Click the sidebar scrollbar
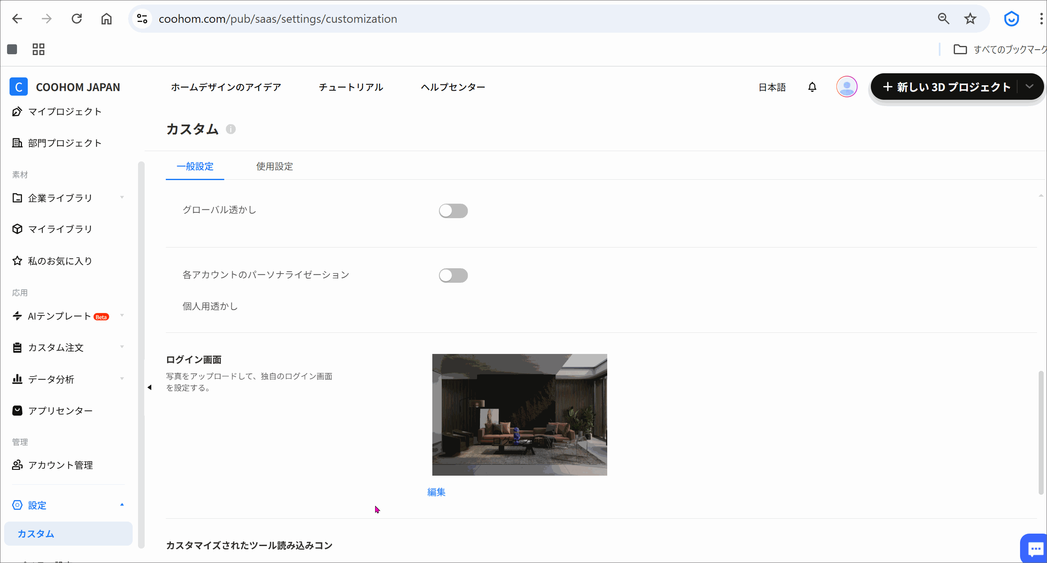This screenshot has height=563, width=1047. [x=141, y=354]
